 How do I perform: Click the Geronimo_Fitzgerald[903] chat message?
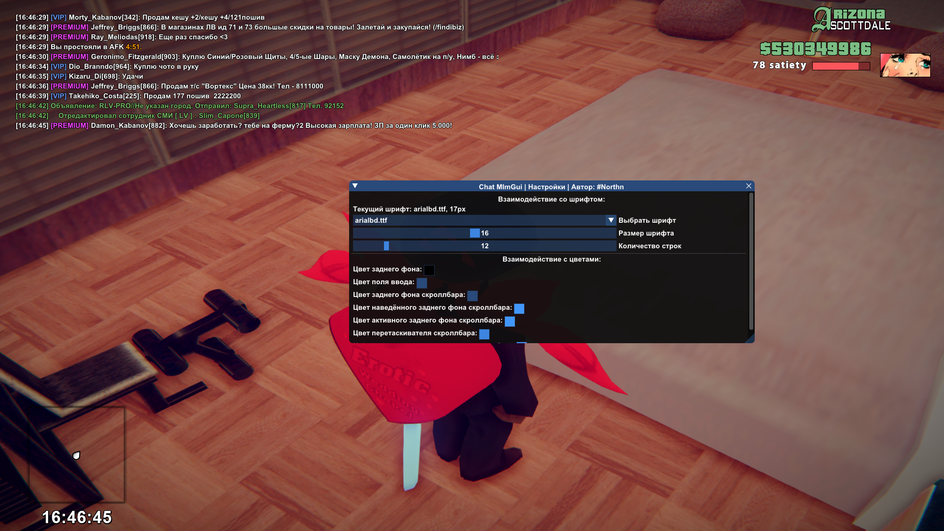(x=257, y=57)
